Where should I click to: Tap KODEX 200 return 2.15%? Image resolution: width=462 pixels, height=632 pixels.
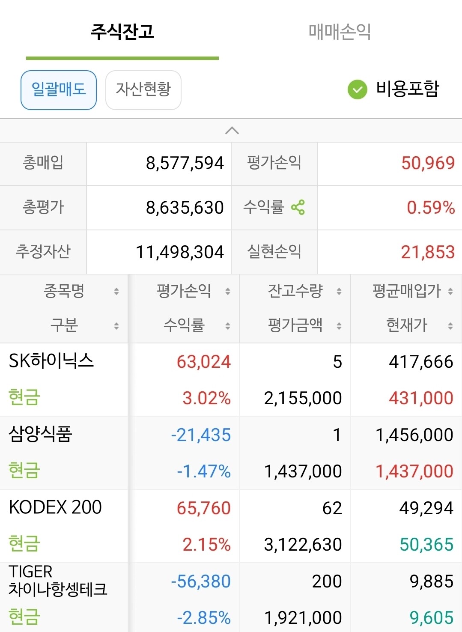(206, 545)
